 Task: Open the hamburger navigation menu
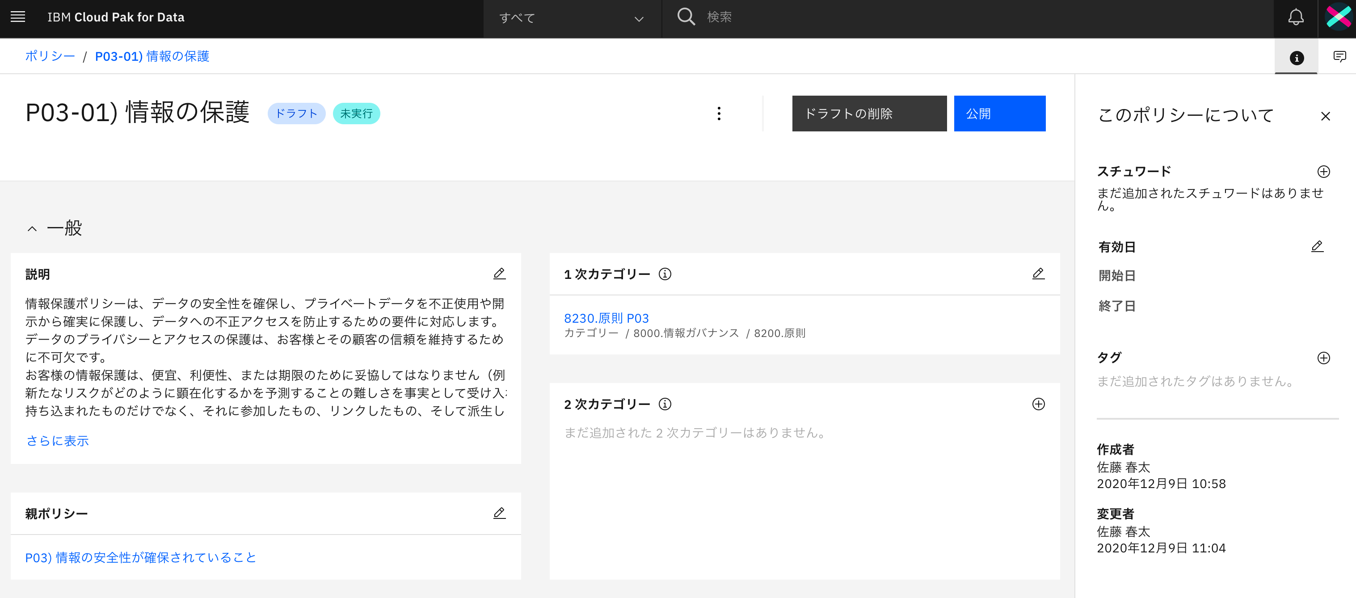pos(18,17)
